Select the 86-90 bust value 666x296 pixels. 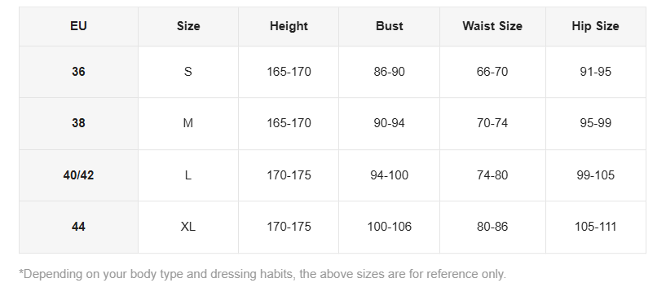coord(389,72)
